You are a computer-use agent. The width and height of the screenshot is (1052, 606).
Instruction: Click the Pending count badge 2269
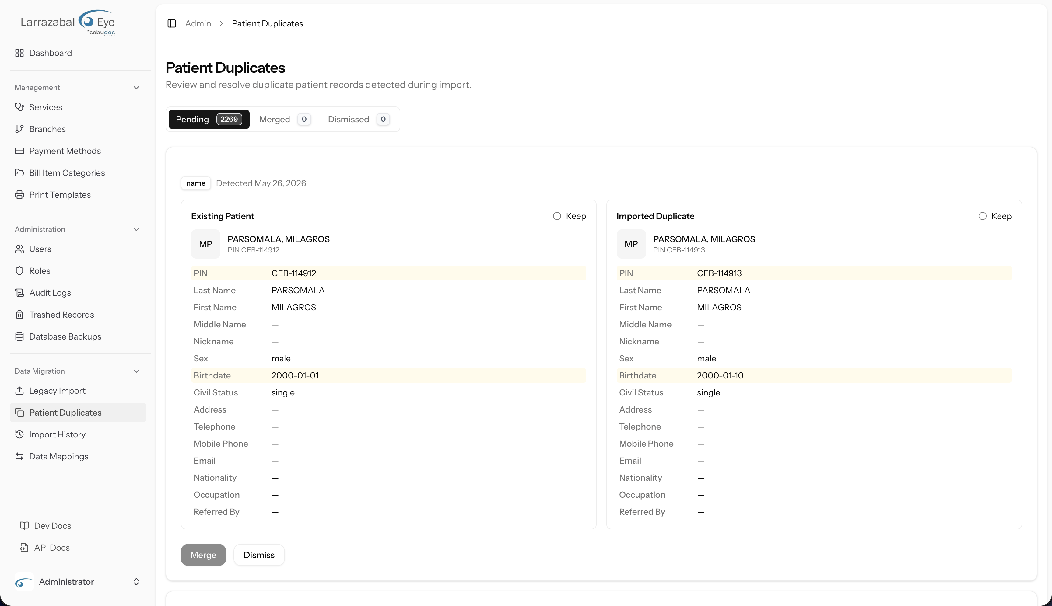(x=229, y=120)
